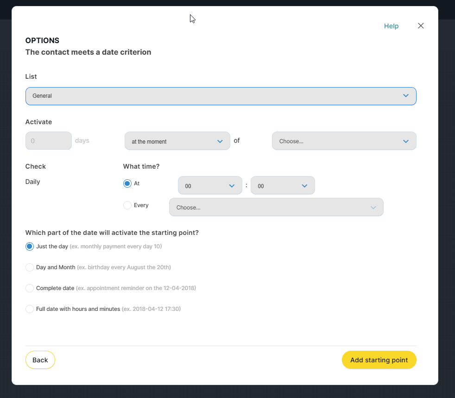The width and height of the screenshot is (455, 398).
Task: Expand the hours dropdown chevron
Action: click(232, 186)
